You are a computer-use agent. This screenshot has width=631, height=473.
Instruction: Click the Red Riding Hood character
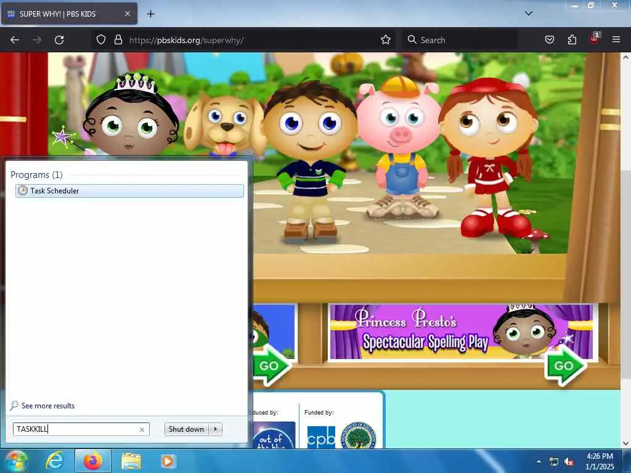tap(489, 157)
